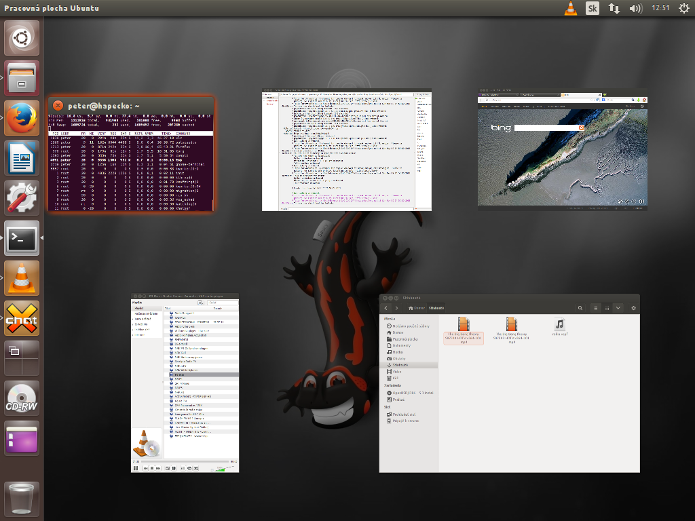Viewport: 695px width, 521px height.
Task: Click the Terminal icon in the launcher
Action: point(22,238)
